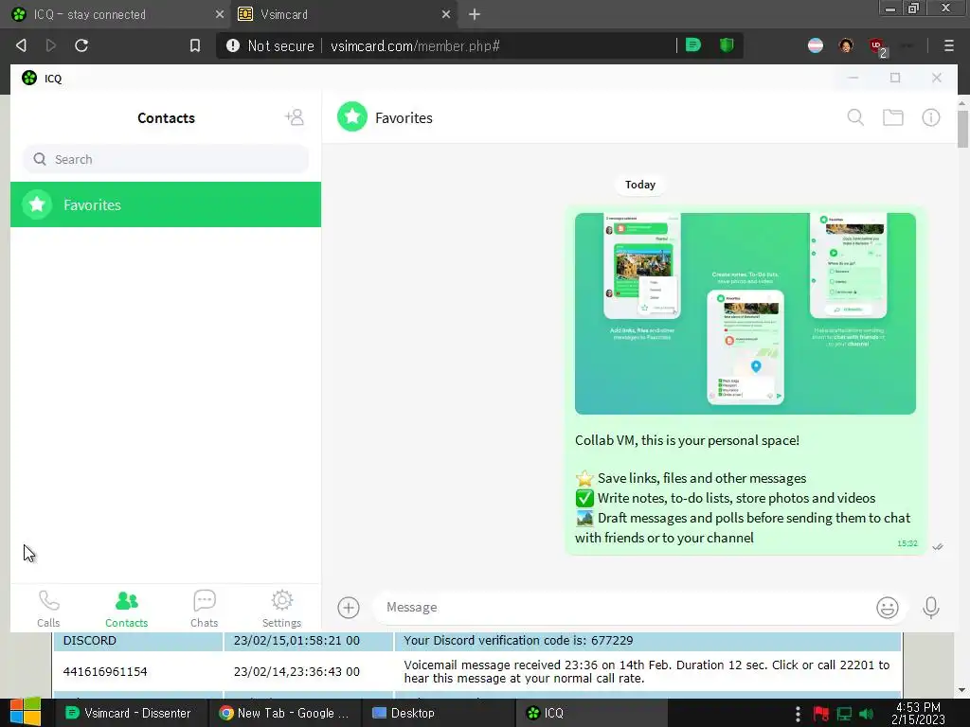This screenshot has width=970, height=727.
Task: Click the Discord verification code message
Action: pyautogui.click(x=518, y=641)
